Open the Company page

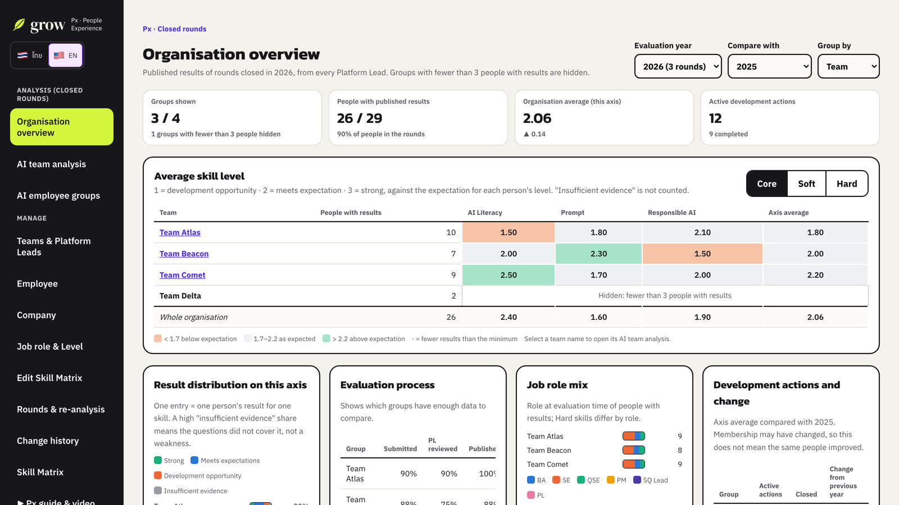pyautogui.click(x=62, y=315)
